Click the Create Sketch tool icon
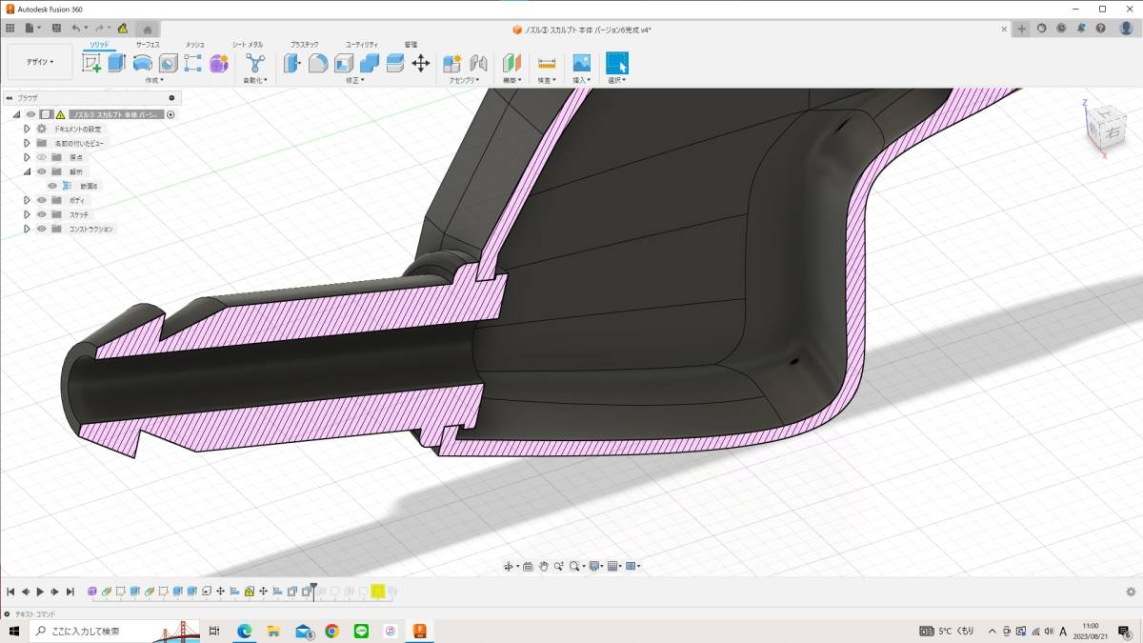Image resolution: width=1143 pixels, height=643 pixels. tap(91, 63)
